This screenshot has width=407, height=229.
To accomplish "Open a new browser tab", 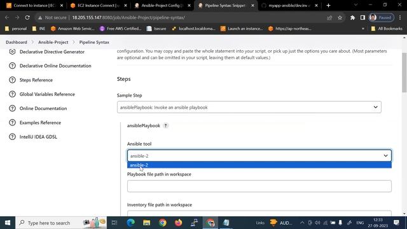I will (328, 6).
